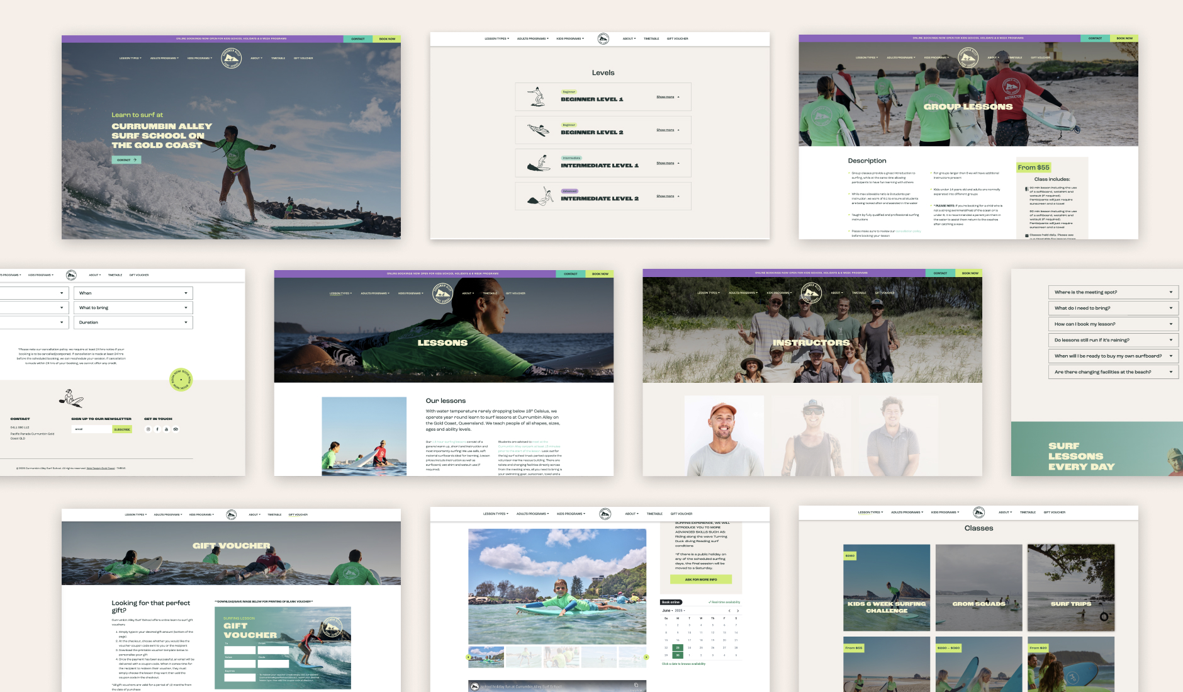Click the Instagram icon under Get In Touch
This screenshot has width=1183, height=692.
click(149, 429)
